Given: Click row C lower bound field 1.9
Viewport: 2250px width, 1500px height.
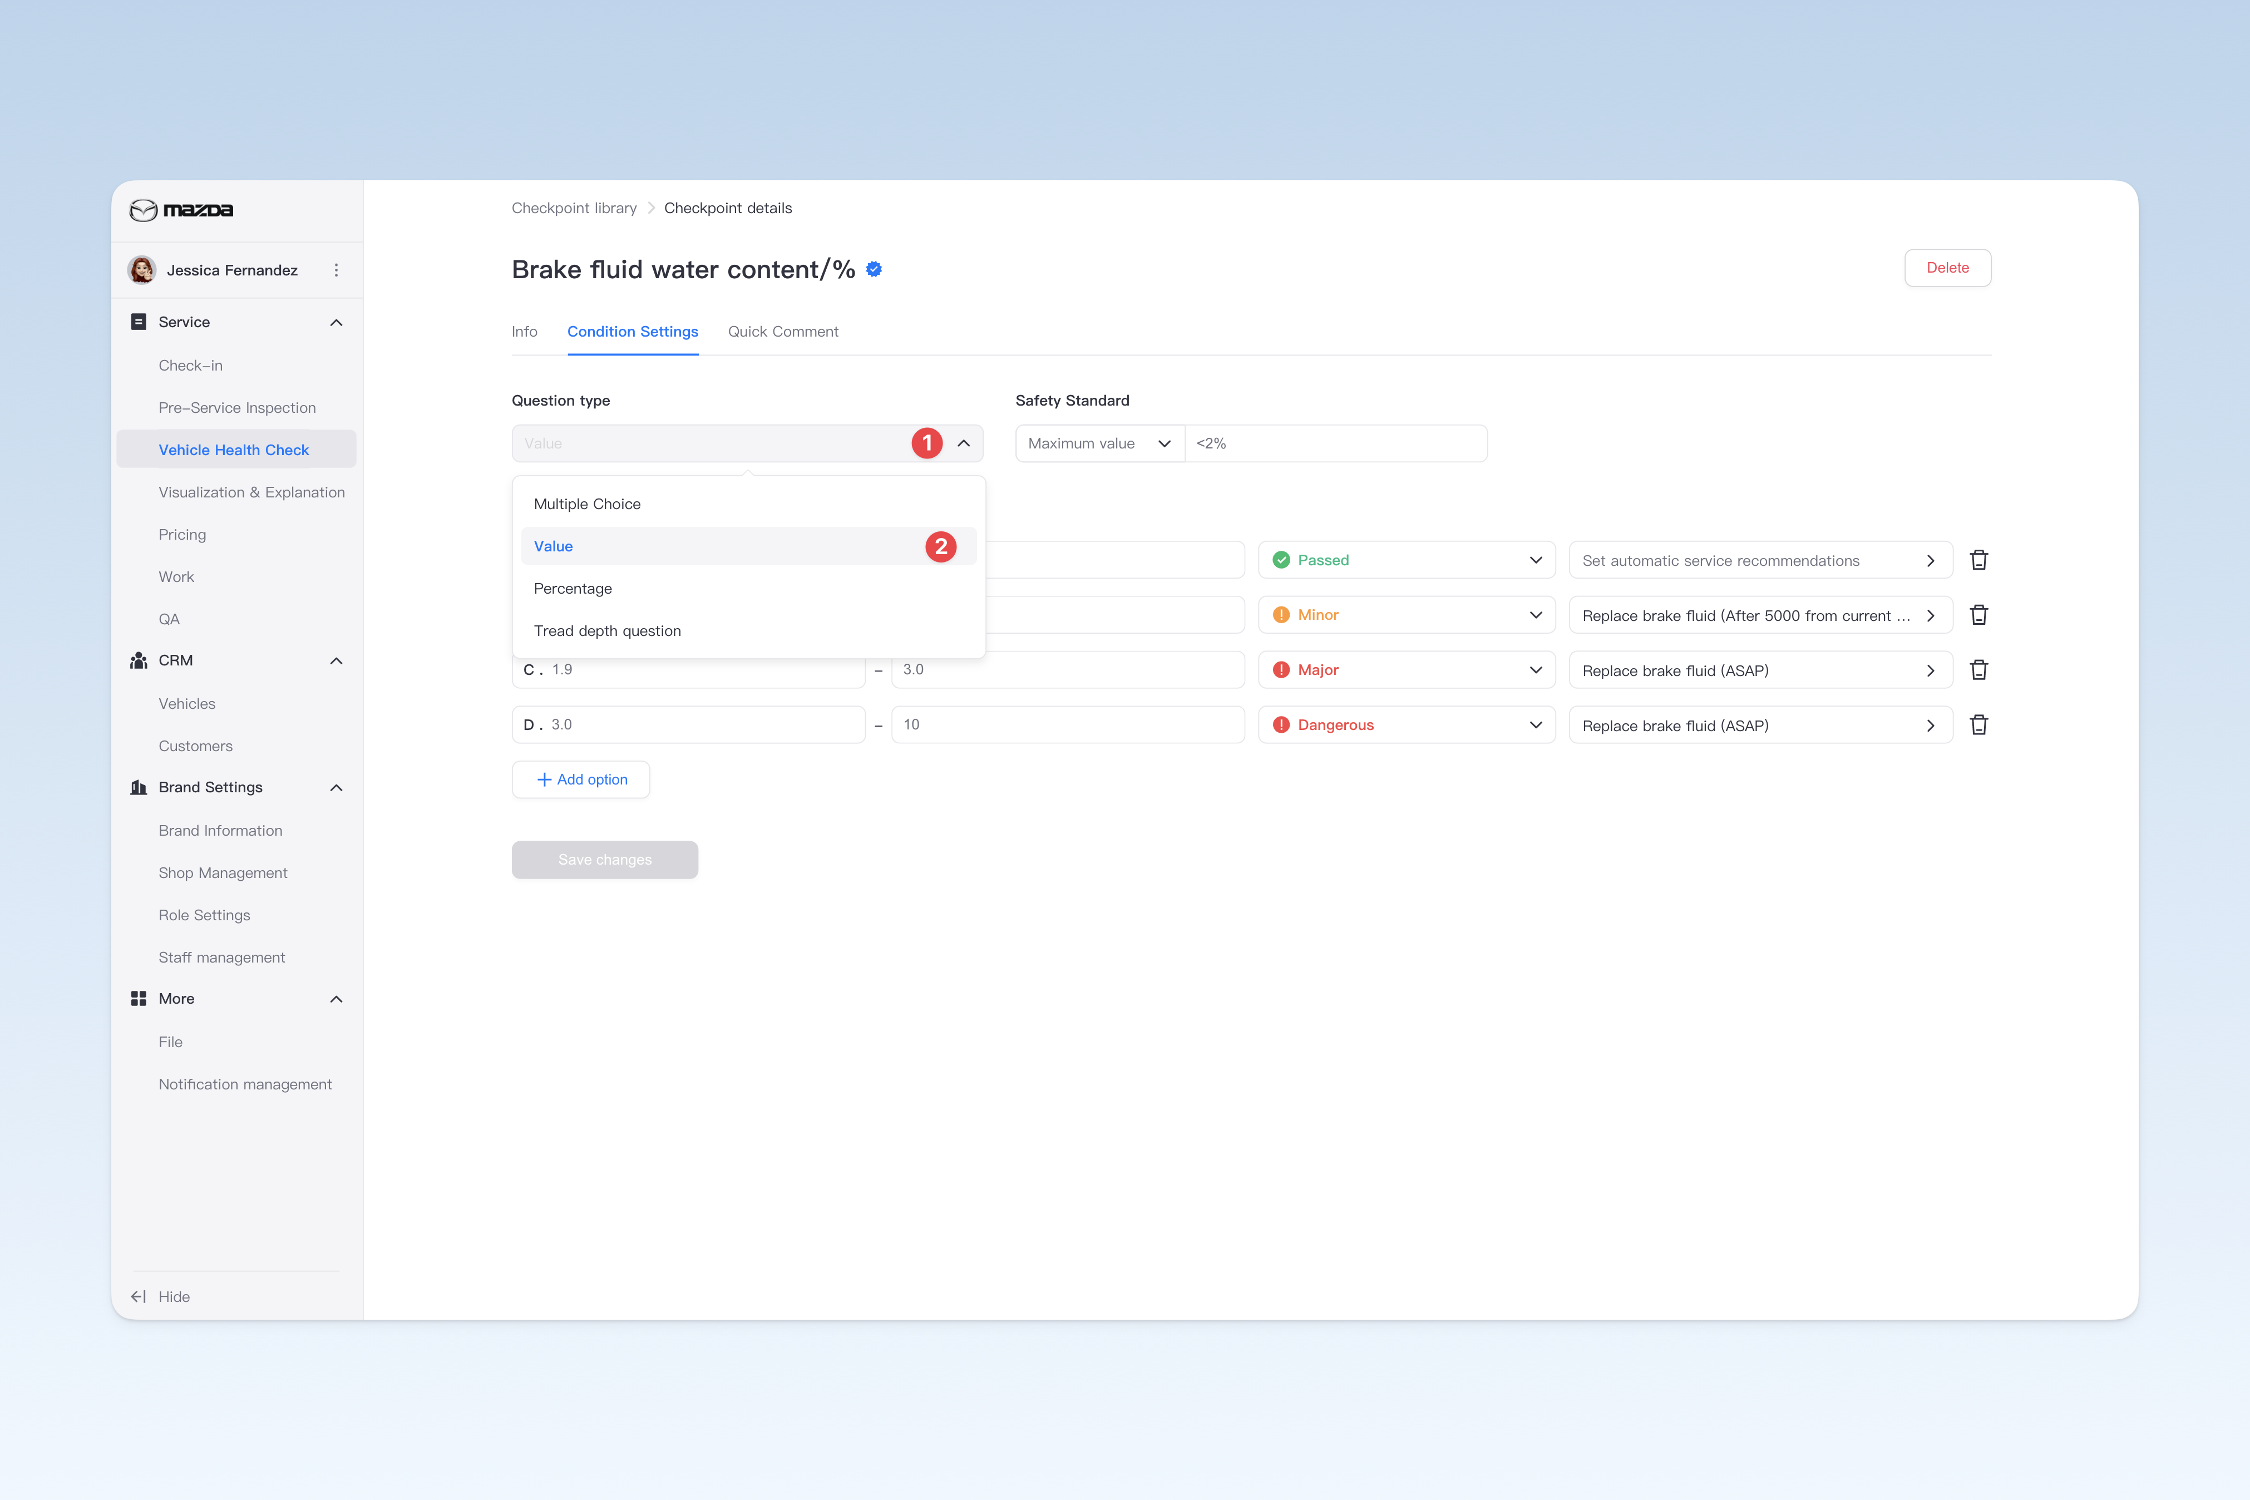Looking at the screenshot, I should 689,670.
